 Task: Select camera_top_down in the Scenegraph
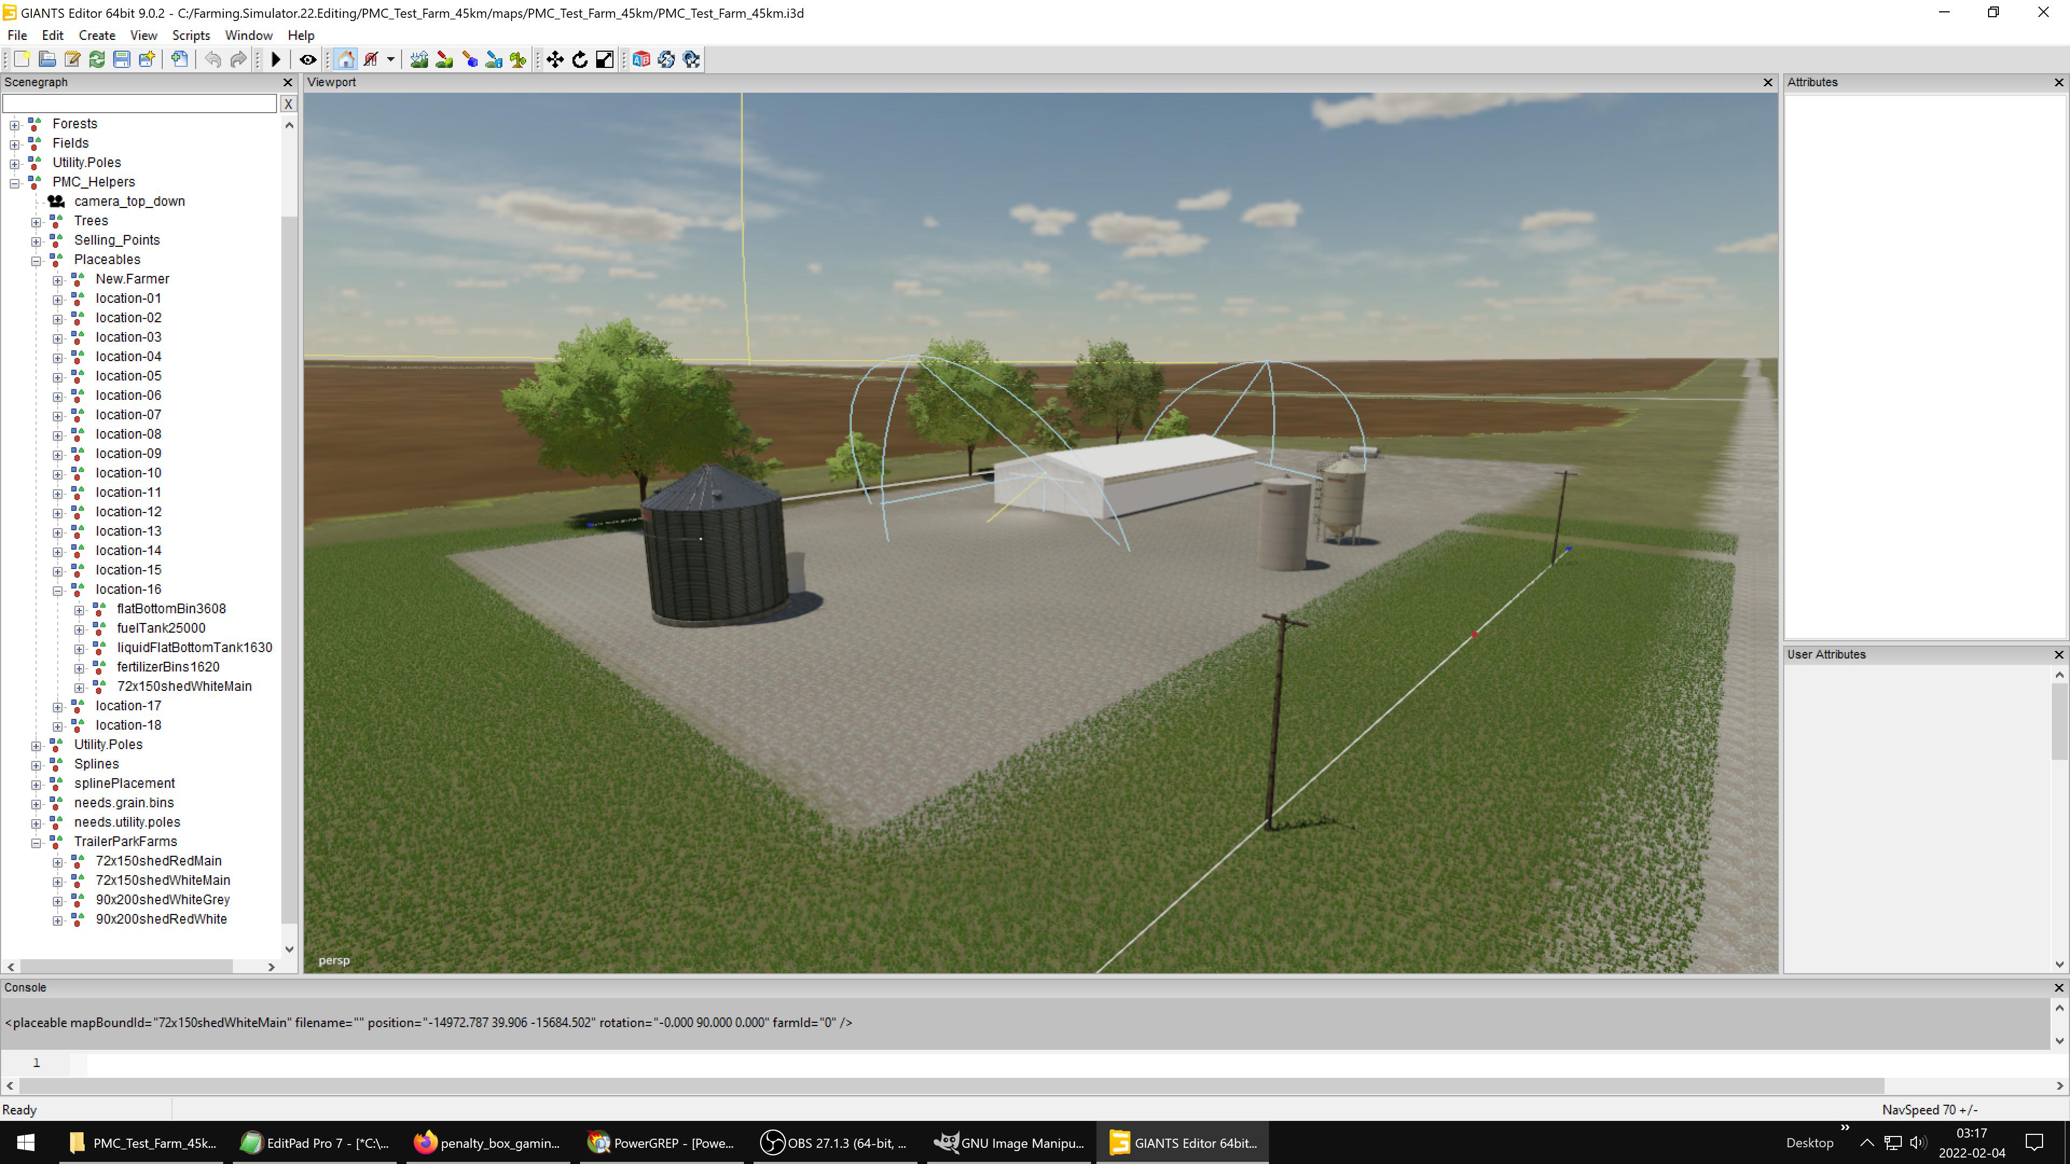click(129, 201)
